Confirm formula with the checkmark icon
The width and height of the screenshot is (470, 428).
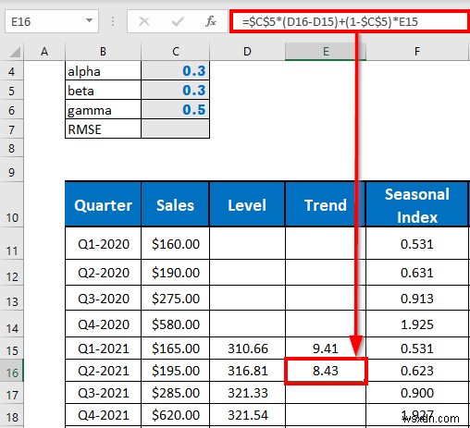click(x=178, y=21)
